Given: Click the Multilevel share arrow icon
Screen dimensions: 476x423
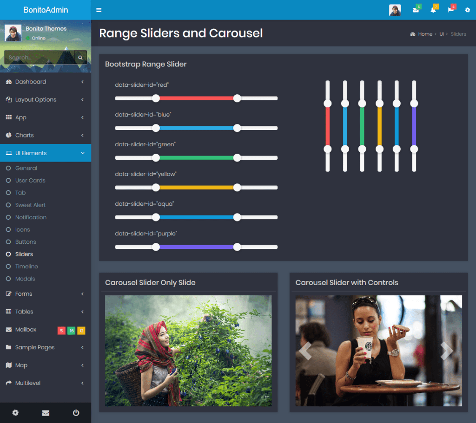Looking at the screenshot, I should click(9, 383).
